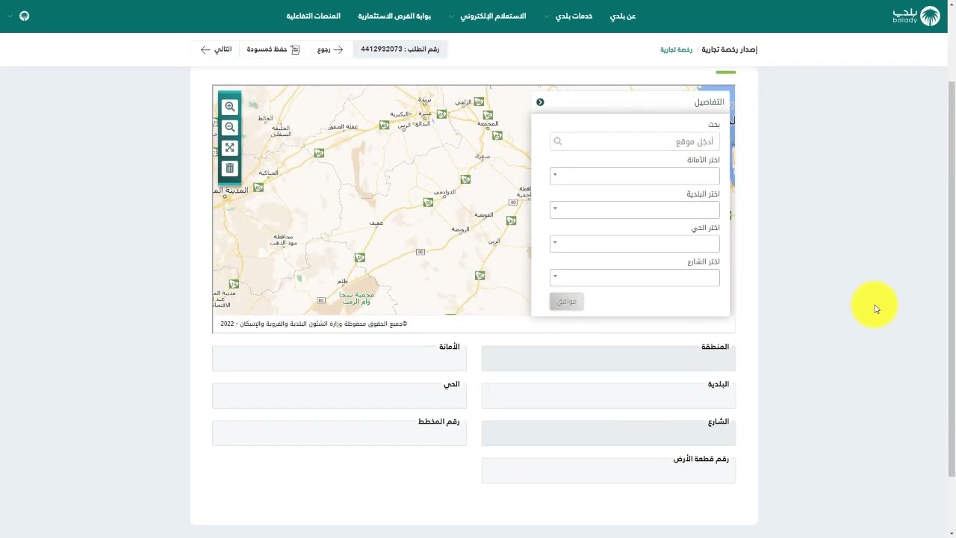
Task: Click the رخصة تجارية breadcrumb link
Action: 676,49
